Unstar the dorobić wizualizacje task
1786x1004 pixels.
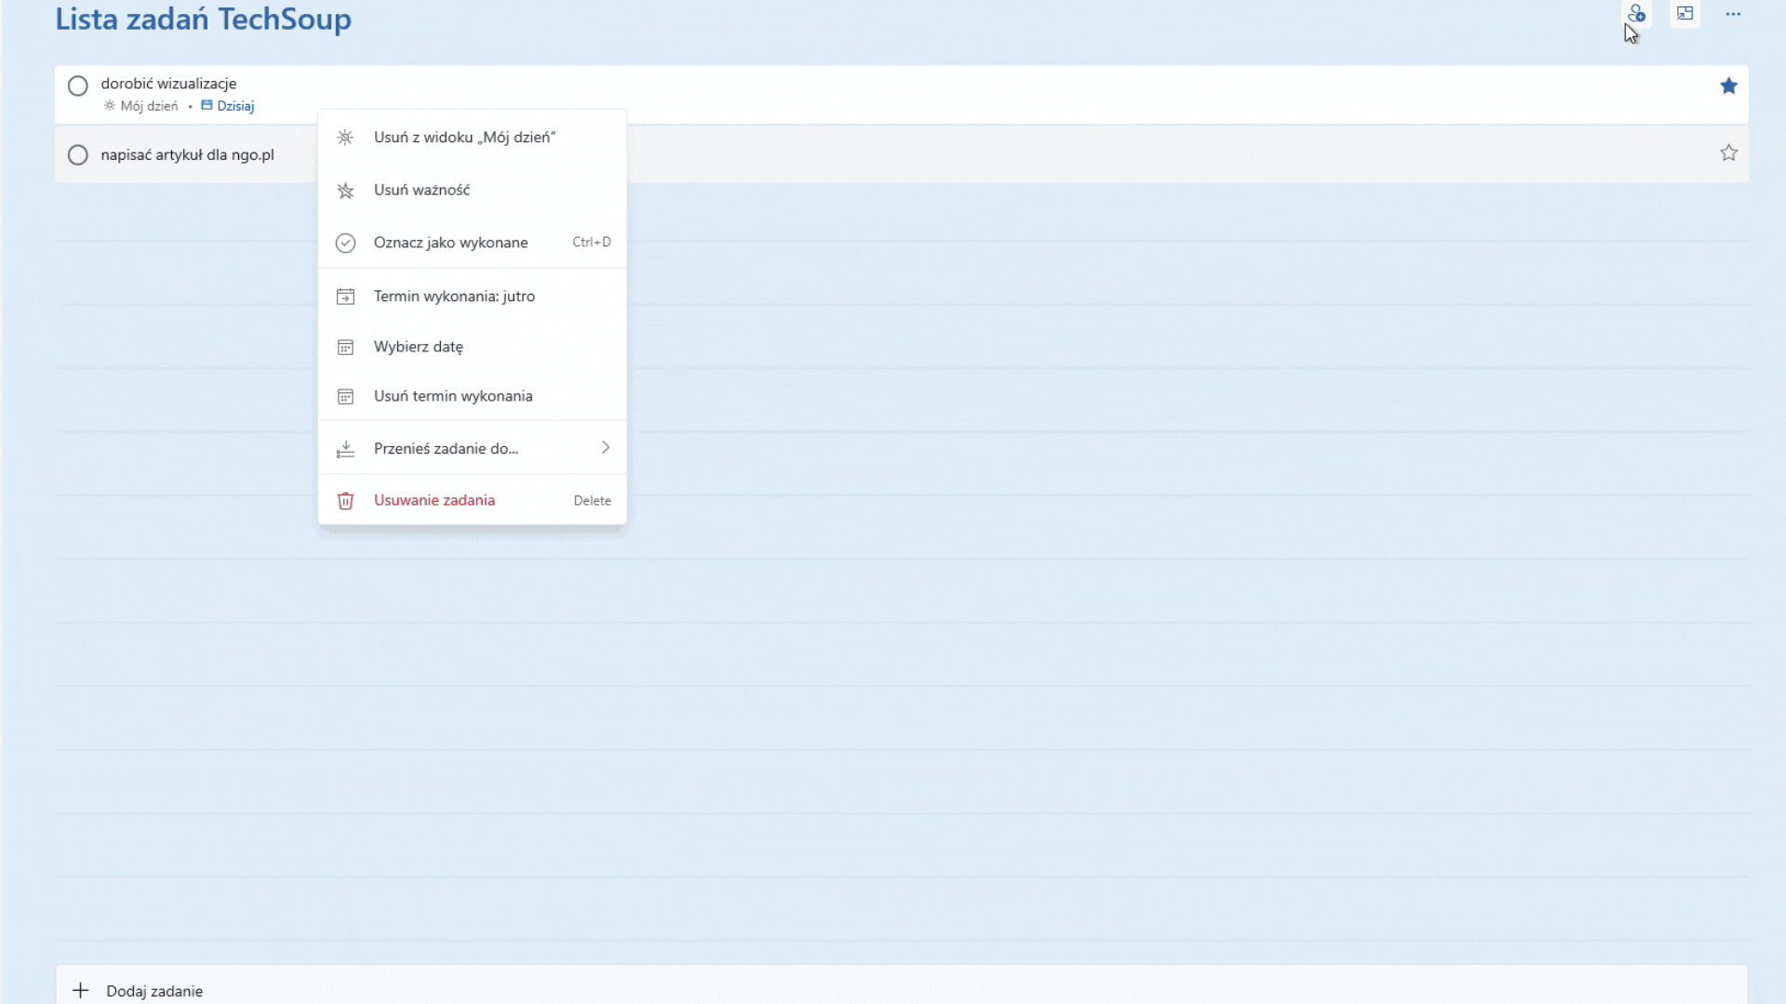coord(1728,86)
